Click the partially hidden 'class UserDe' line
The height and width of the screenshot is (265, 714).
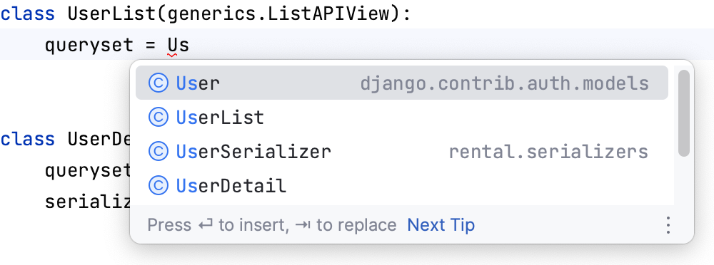coord(66,139)
